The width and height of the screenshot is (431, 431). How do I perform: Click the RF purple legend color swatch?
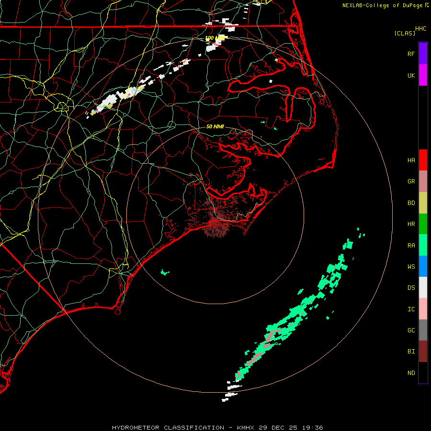pos(423,54)
